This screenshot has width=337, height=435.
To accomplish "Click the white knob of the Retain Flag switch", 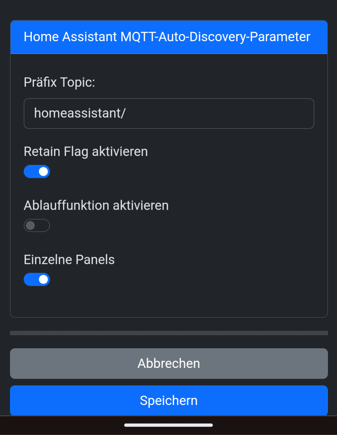I will (x=43, y=172).
